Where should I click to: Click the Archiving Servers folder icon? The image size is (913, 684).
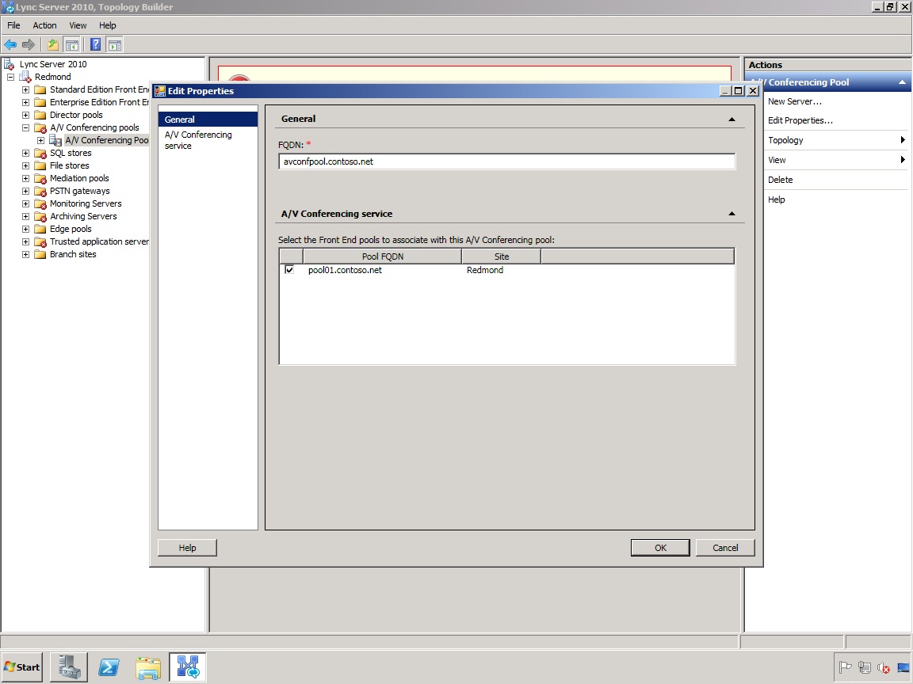[40, 216]
